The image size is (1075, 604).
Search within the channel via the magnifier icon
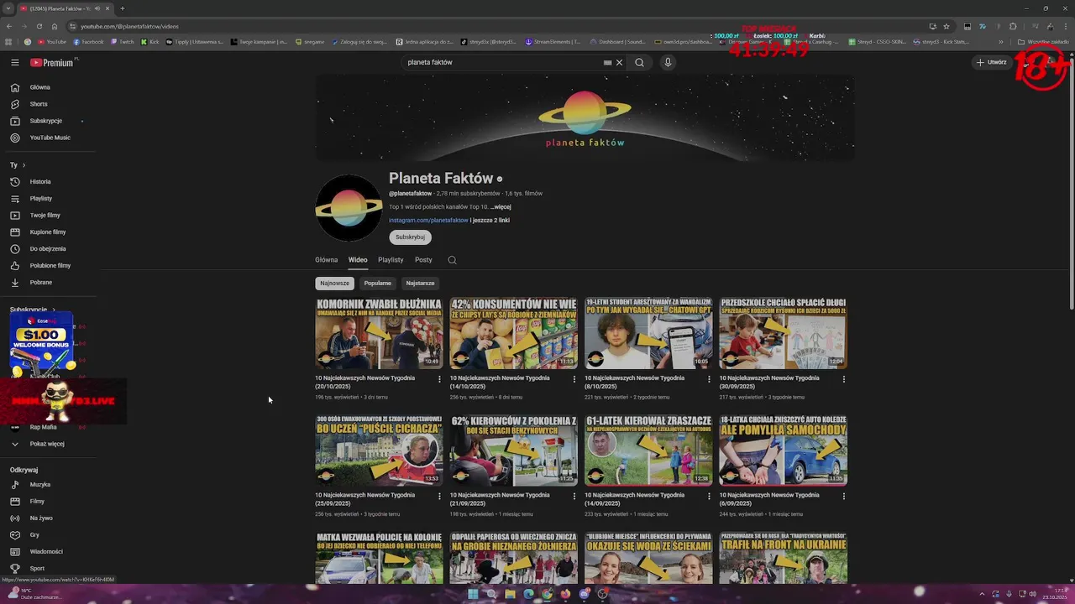point(452,260)
